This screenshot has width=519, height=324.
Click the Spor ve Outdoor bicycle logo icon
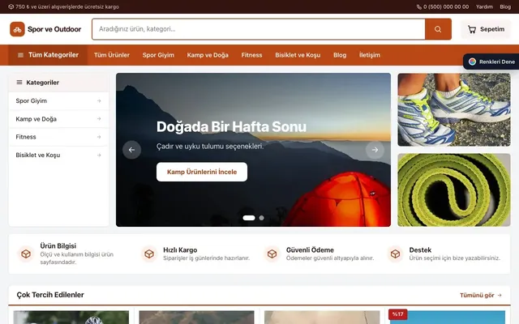(17, 29)
